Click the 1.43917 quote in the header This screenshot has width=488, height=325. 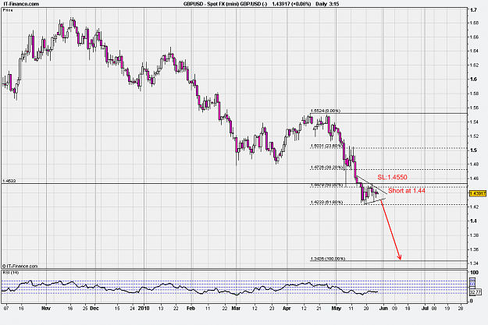pyautogui.click(x=280, y=4)
